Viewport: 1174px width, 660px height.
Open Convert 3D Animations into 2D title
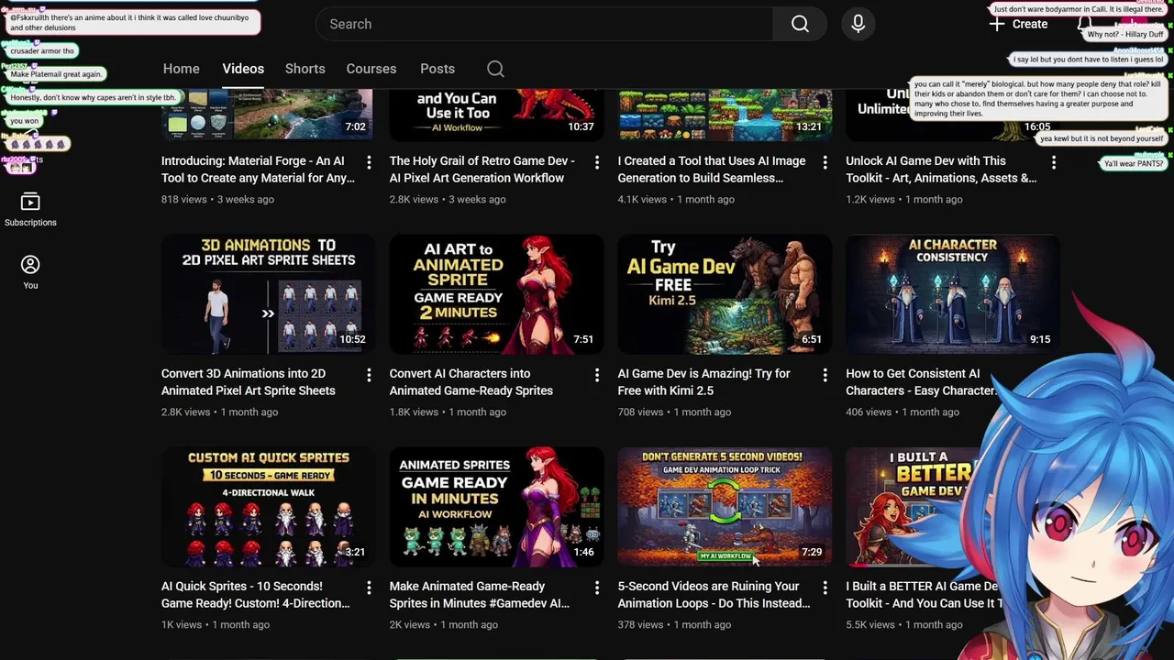pyautogui.click(x=249, y=382)
